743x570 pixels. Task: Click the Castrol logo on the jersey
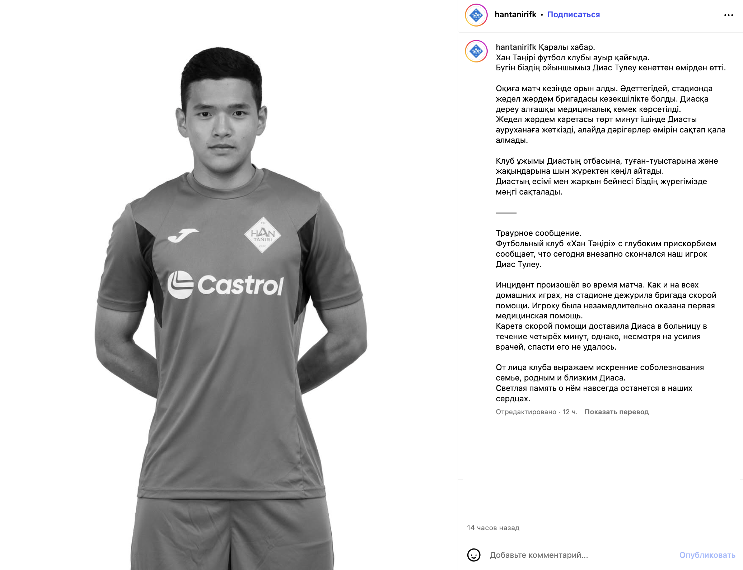226,285
